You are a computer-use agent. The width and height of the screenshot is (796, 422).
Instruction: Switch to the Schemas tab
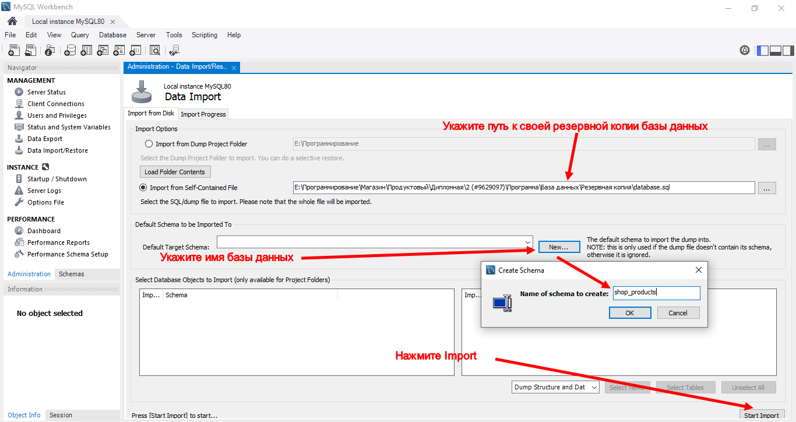click(x=72, y=274)
